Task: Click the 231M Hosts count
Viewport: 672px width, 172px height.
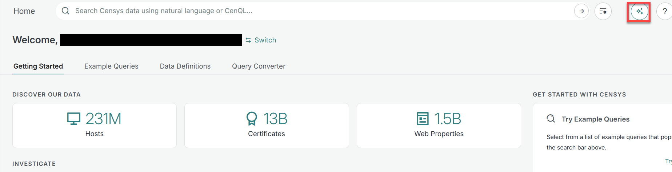Action: tap(103, 119)
